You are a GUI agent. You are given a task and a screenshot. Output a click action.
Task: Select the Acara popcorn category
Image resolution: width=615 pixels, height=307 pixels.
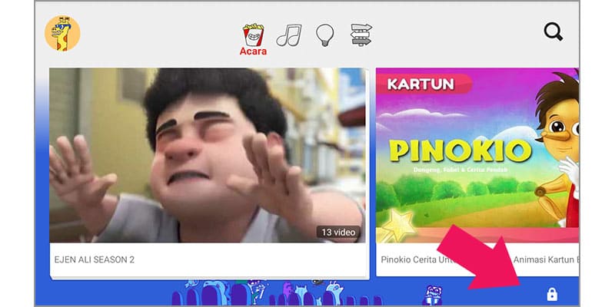tap(254, 39)
